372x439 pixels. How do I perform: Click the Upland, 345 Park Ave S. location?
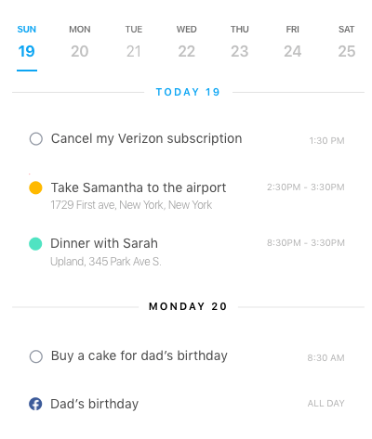106,262
